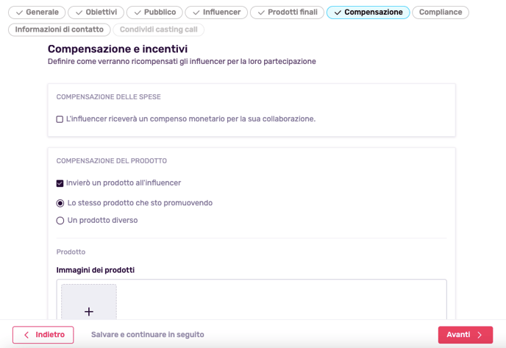Click the Avanti button
506x348 pixels.
466,335
